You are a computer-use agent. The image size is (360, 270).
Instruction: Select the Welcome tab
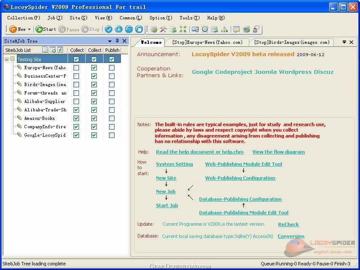pos(151,42)
